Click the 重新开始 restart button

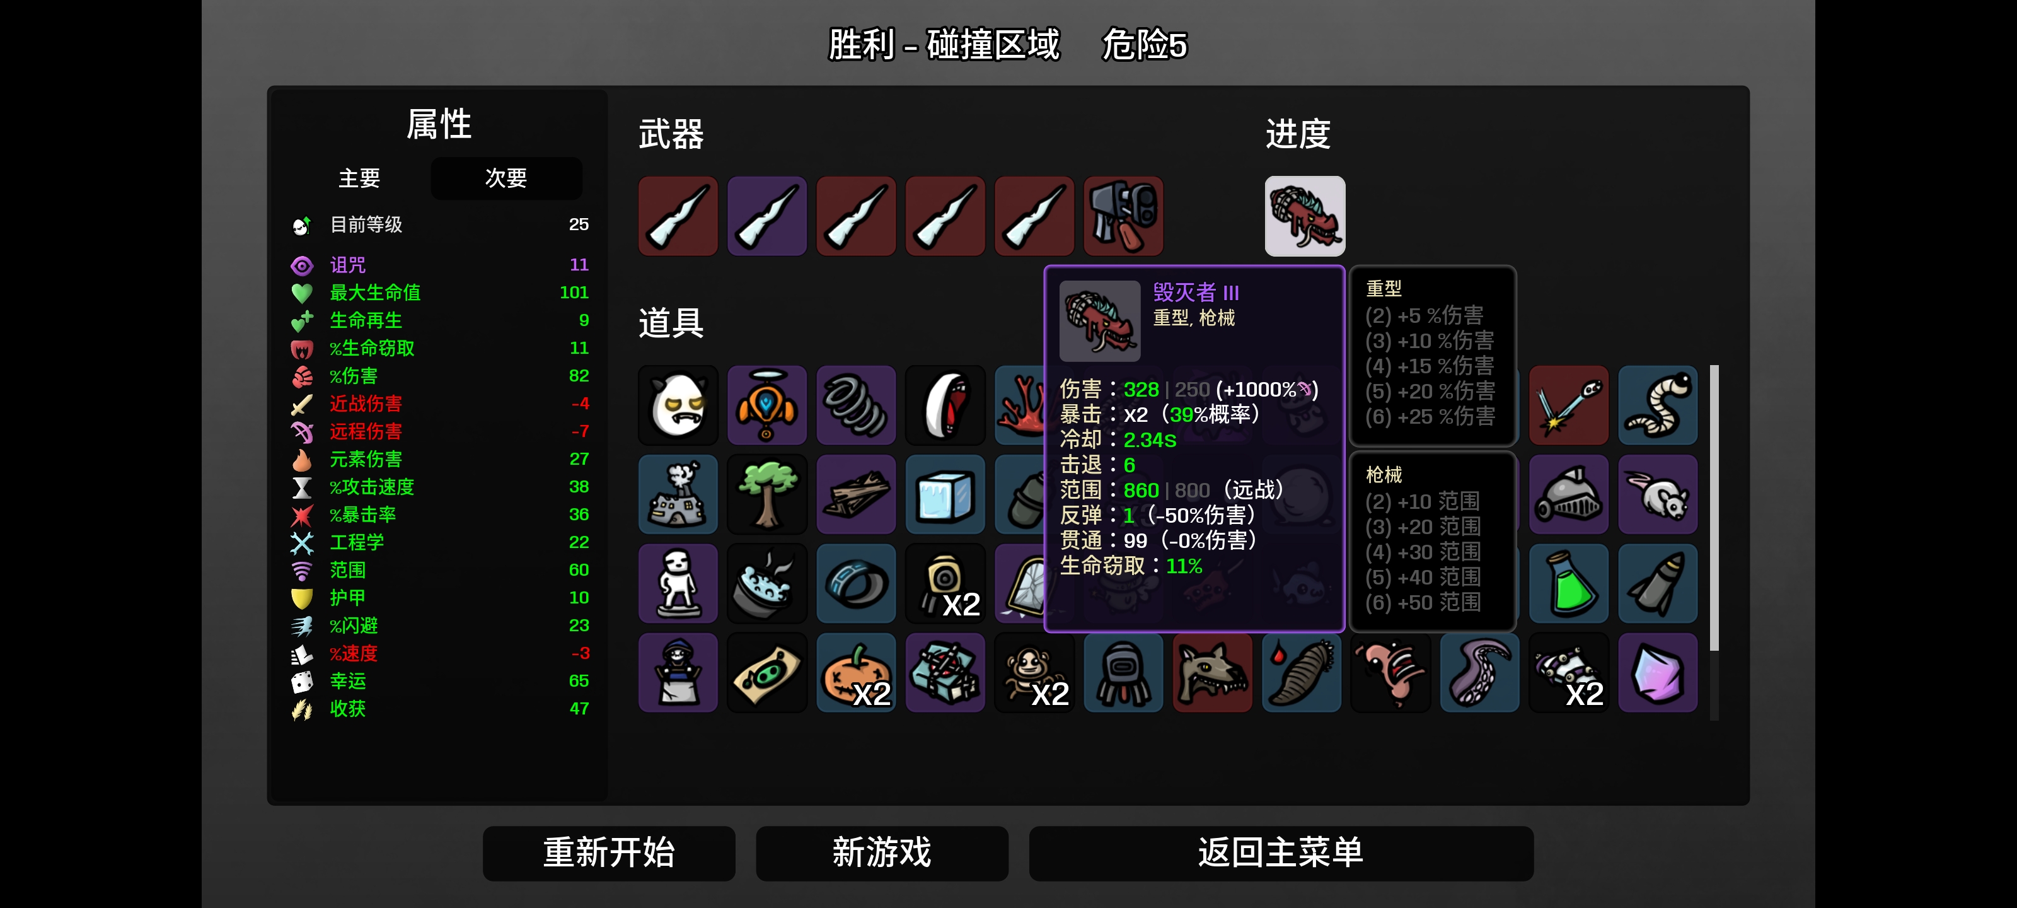pyautogui.click(x=608, y=853)
